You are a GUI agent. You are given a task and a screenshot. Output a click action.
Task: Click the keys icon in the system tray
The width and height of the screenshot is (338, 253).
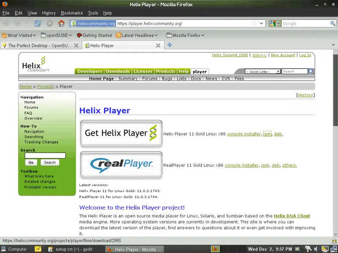(308, 249)
